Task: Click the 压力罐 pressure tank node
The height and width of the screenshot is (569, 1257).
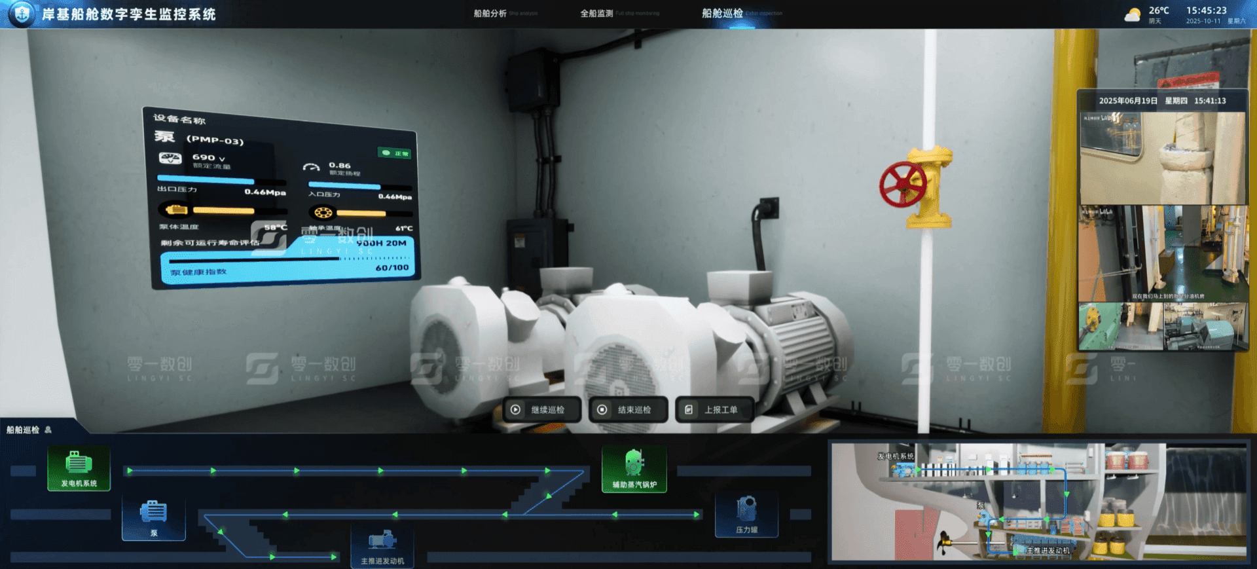Action: tap(746, 514)
